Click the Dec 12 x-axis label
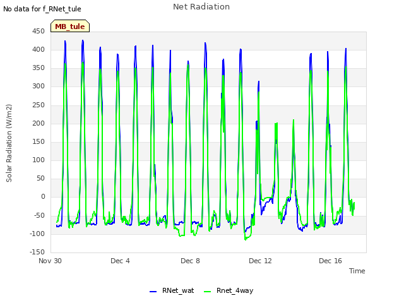The width and height of the screenshot is (404, 303). pos(260,261)
